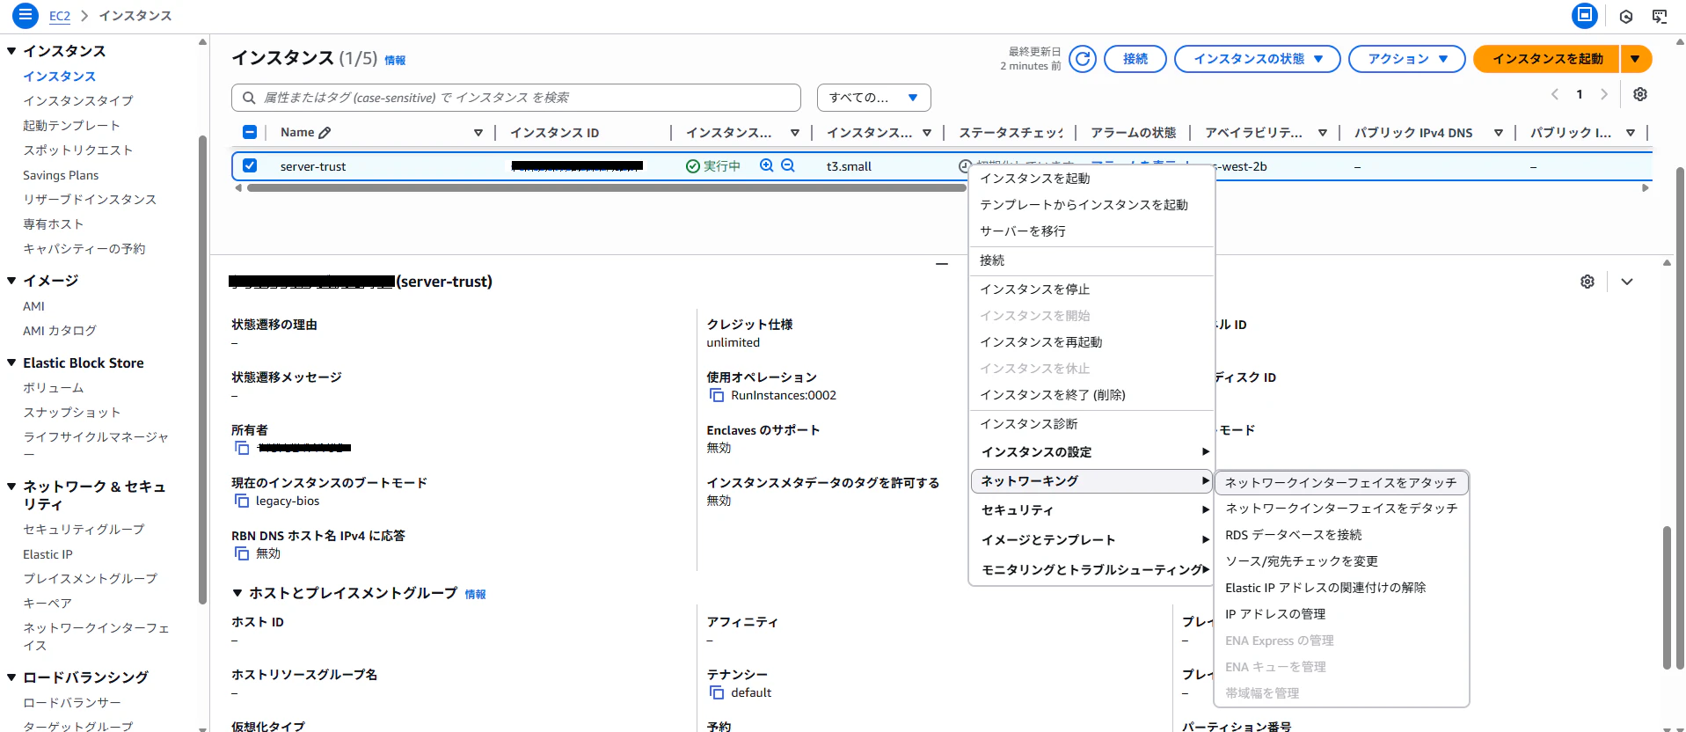Screen dimensions: 1686x732
Task: Open AMI catalog in the sidebar
Action: point(60,331)
